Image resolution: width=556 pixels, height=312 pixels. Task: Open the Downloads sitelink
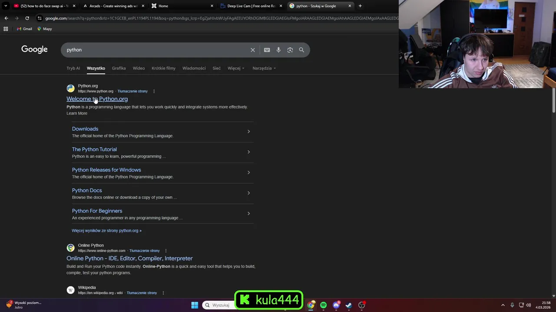(85, 129)
